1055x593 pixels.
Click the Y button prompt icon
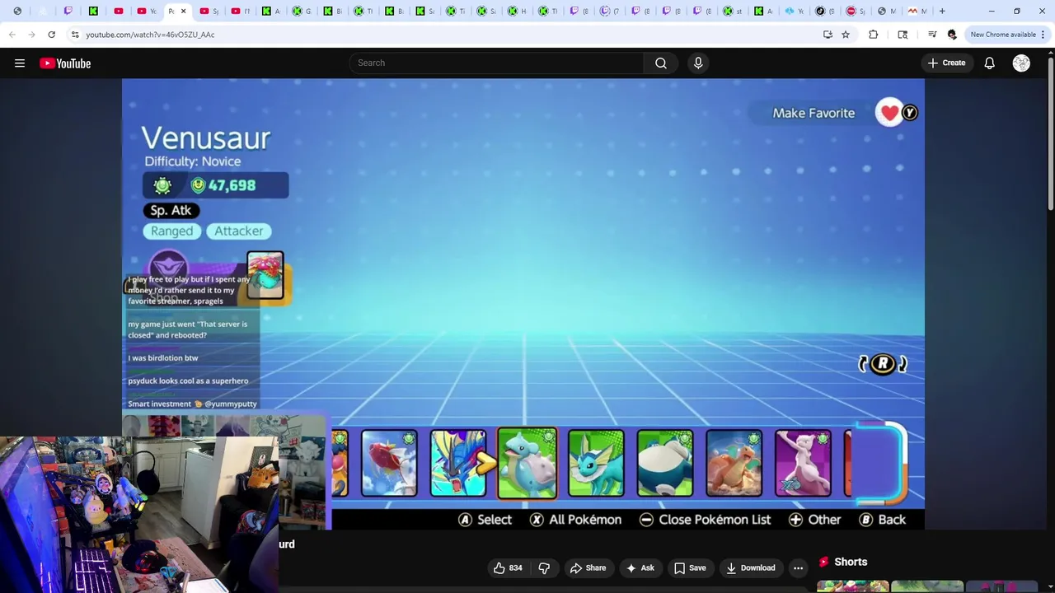tap(910, 113)
